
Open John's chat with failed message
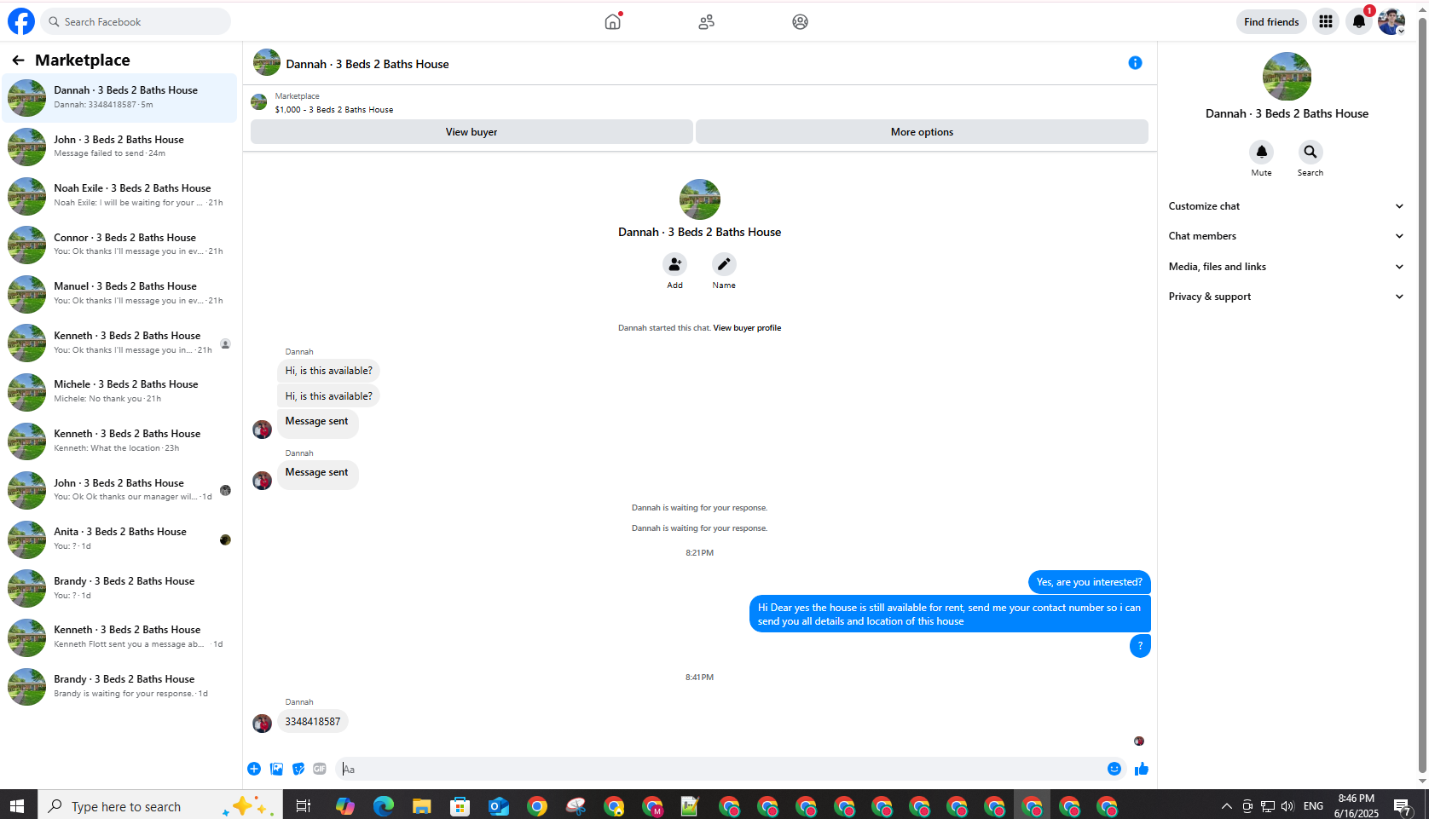[x=120, y=147]
